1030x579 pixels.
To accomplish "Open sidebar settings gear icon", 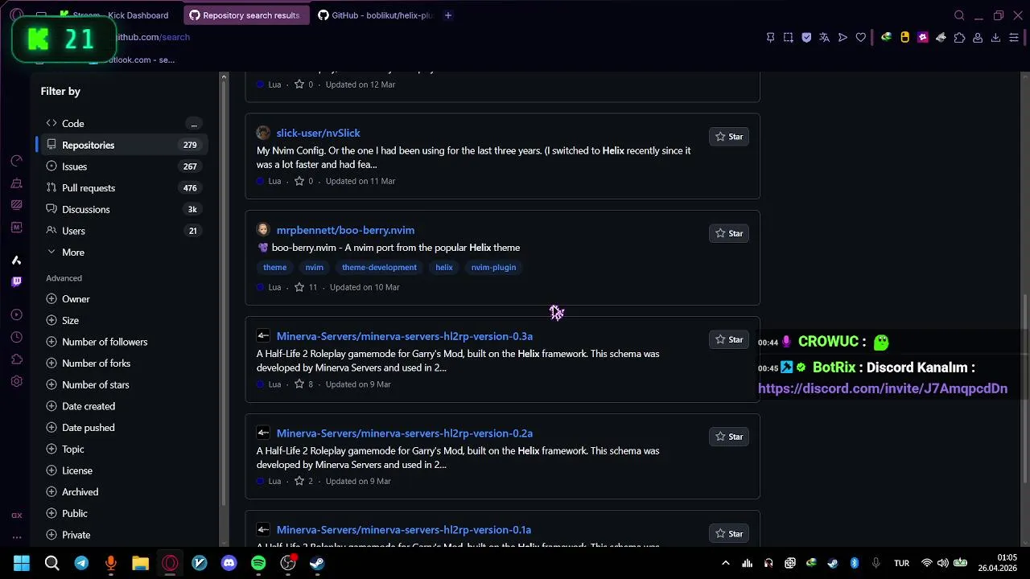I will tap(16, 381).
